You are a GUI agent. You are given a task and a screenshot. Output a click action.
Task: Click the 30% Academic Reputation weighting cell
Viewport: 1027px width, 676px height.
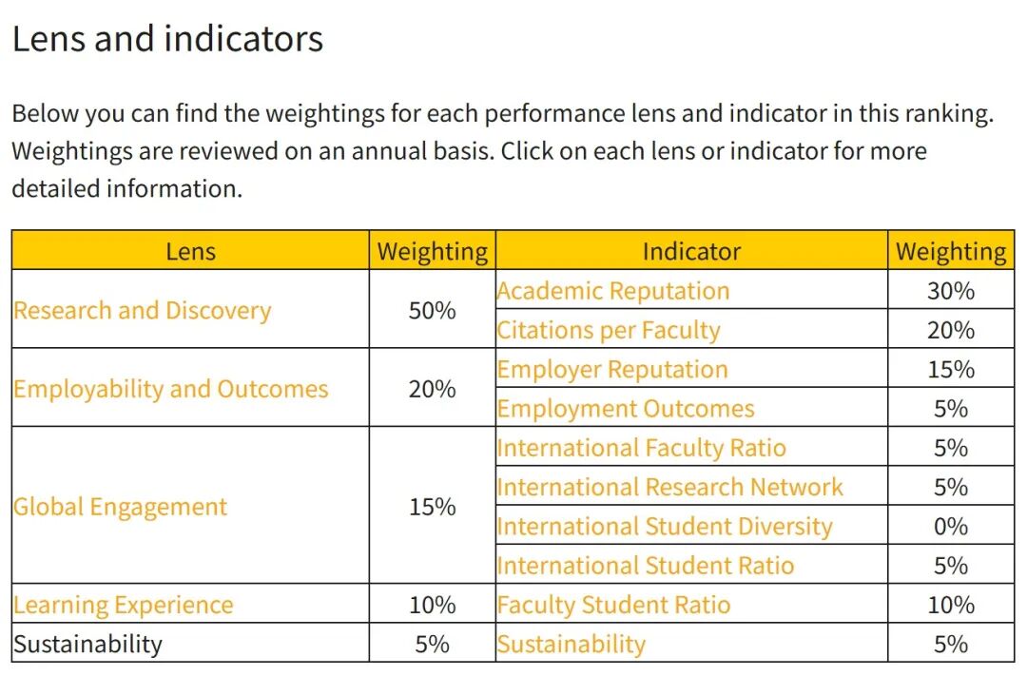click(951, 291)
